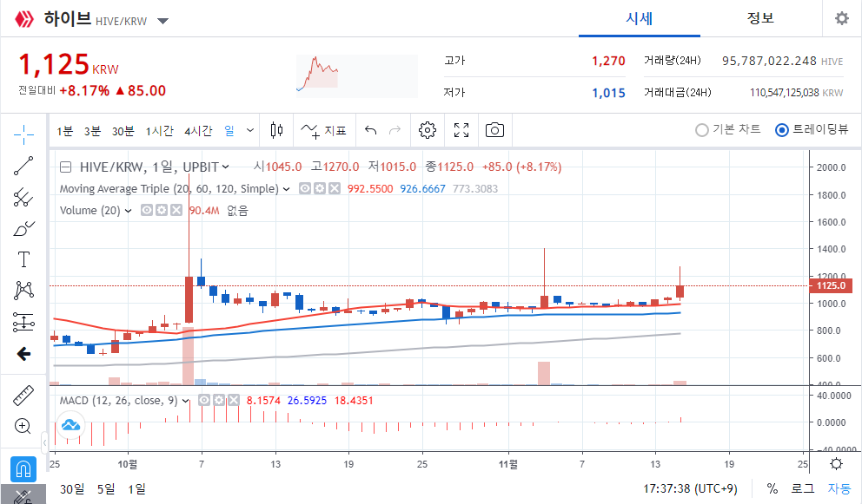Viewport: 862px width, 504px height.
Task: Open Volume indicator settings
Action: point(161,210)
